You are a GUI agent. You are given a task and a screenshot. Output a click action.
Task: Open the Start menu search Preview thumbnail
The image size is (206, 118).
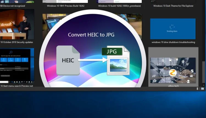click(17, 66)
